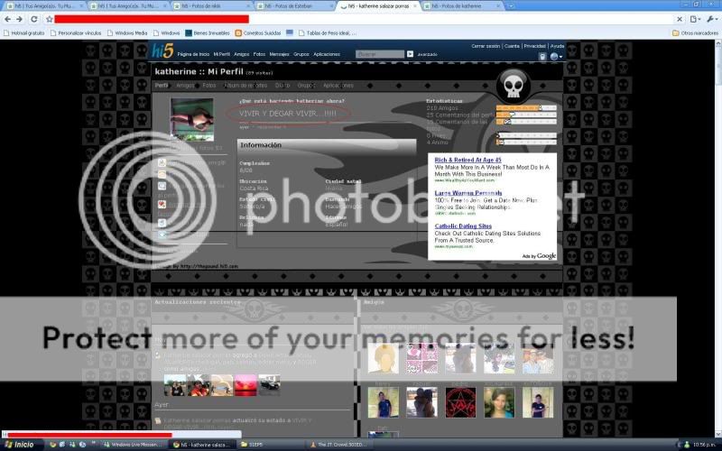Open the Amigos menu in hi5 navigation
The width and height of the screenshot is (722, 451).
(242, 54)
